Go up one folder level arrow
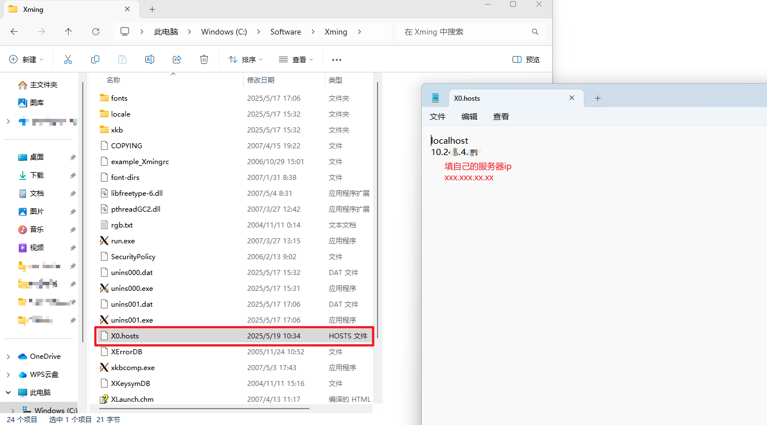767x425 pixels. tap(69, 32)
